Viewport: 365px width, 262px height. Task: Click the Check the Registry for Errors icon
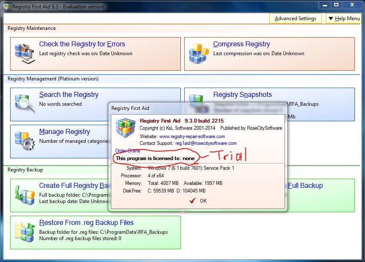[x=25, y=54]
